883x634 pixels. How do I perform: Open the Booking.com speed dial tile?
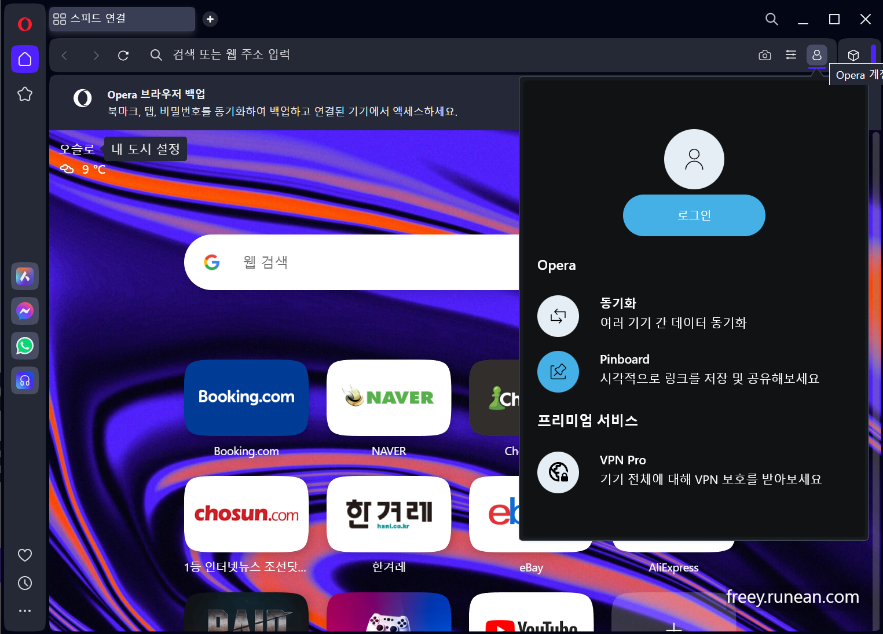[x=247, y=398]
